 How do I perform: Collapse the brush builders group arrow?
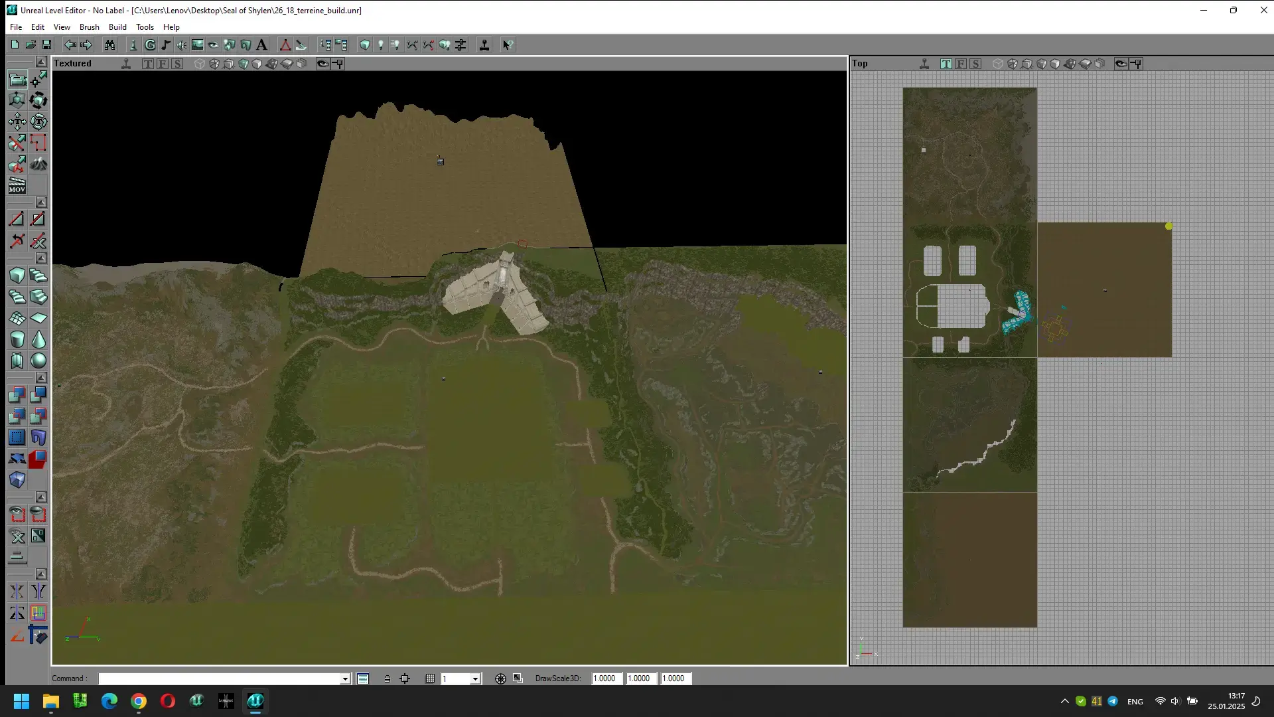click(41, 258)
